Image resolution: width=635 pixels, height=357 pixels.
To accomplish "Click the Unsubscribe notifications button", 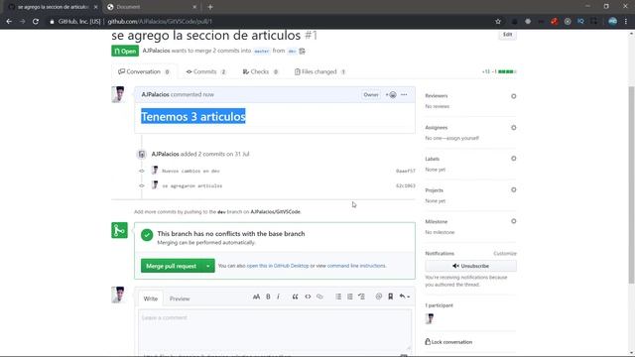I will point(470,266).
